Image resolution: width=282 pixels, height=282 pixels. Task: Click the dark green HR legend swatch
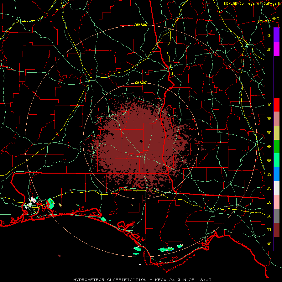277,147
